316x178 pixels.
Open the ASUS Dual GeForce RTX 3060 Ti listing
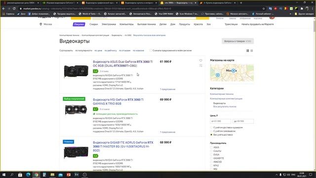point(123,64)
